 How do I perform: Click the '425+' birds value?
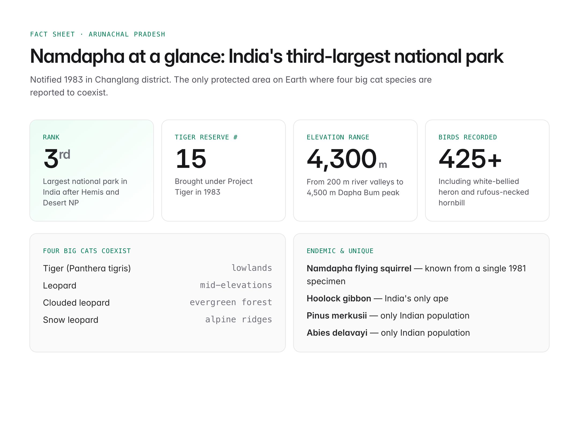point(470,159)
